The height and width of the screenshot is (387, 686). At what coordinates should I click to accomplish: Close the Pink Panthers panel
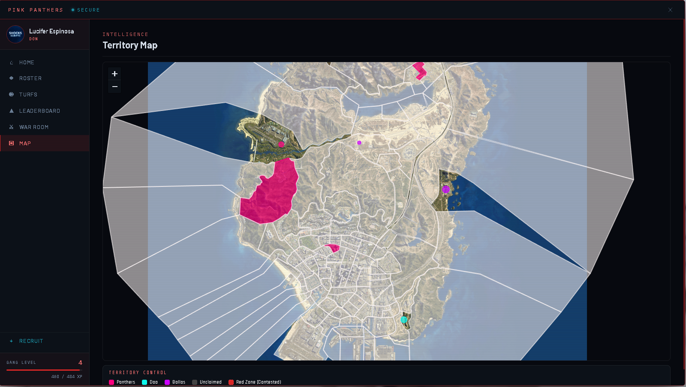point(670,10)
